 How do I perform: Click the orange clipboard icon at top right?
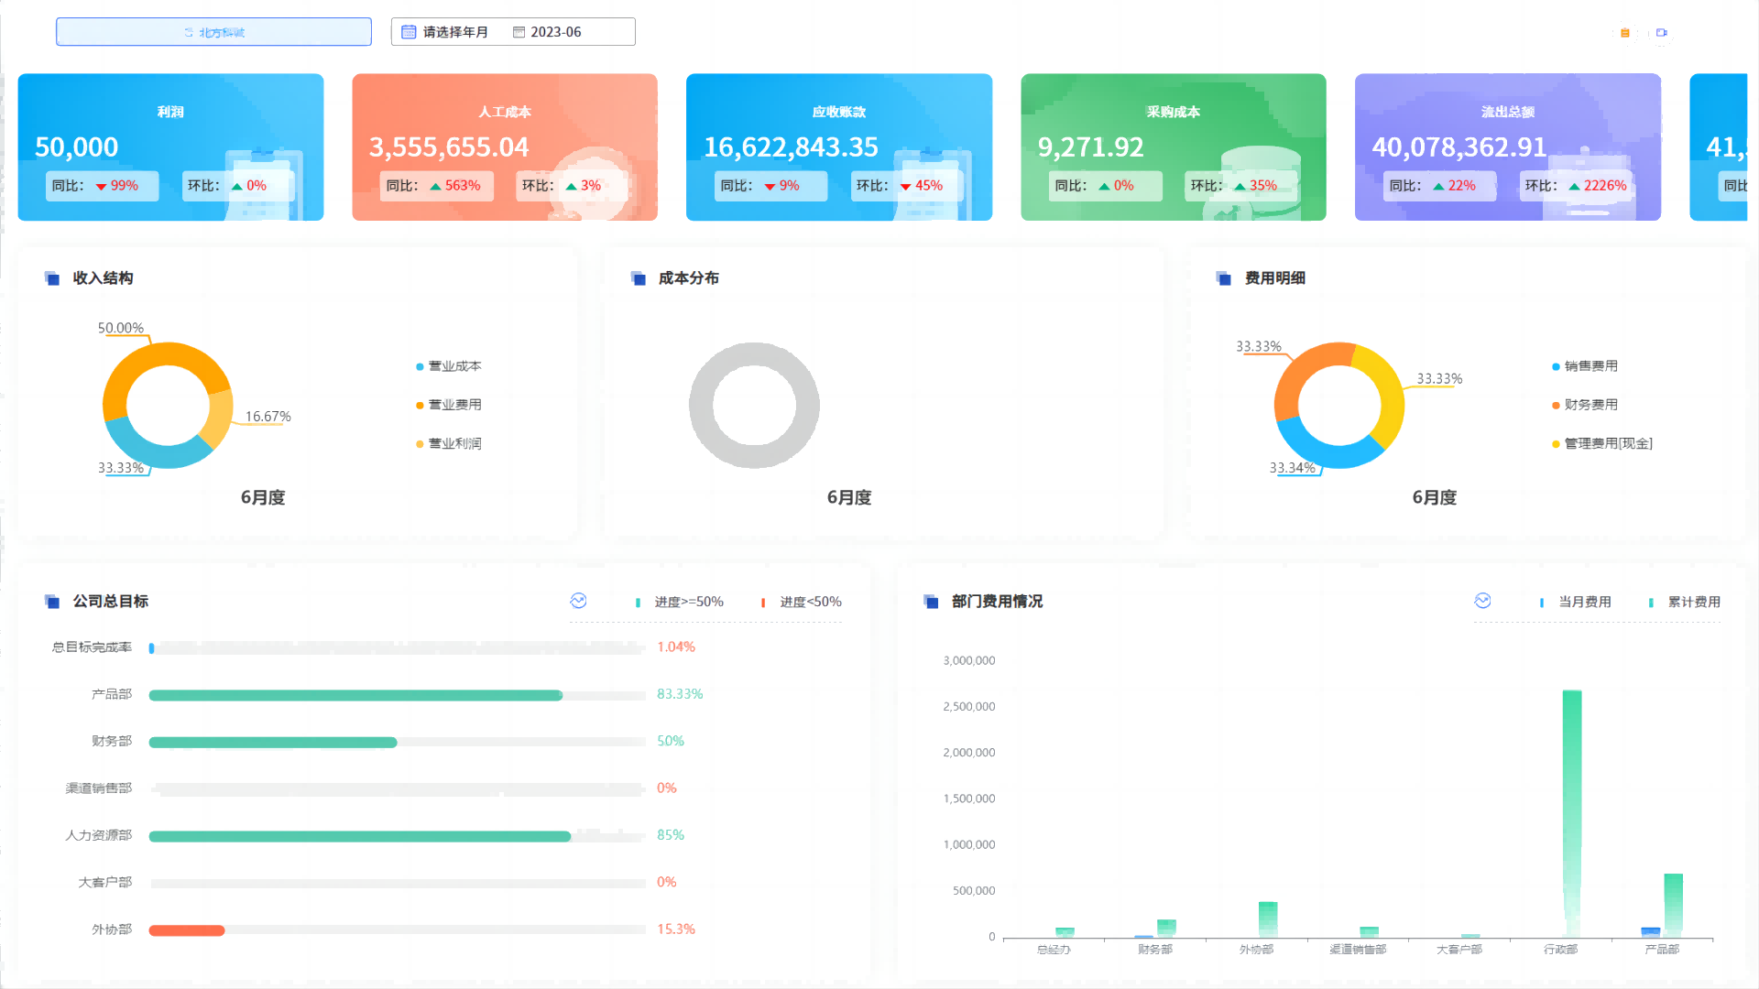1625,33
